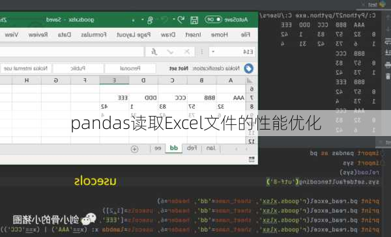Select column C header
The width and height of the screenshot is (391, 237).
tap(172, 81)
